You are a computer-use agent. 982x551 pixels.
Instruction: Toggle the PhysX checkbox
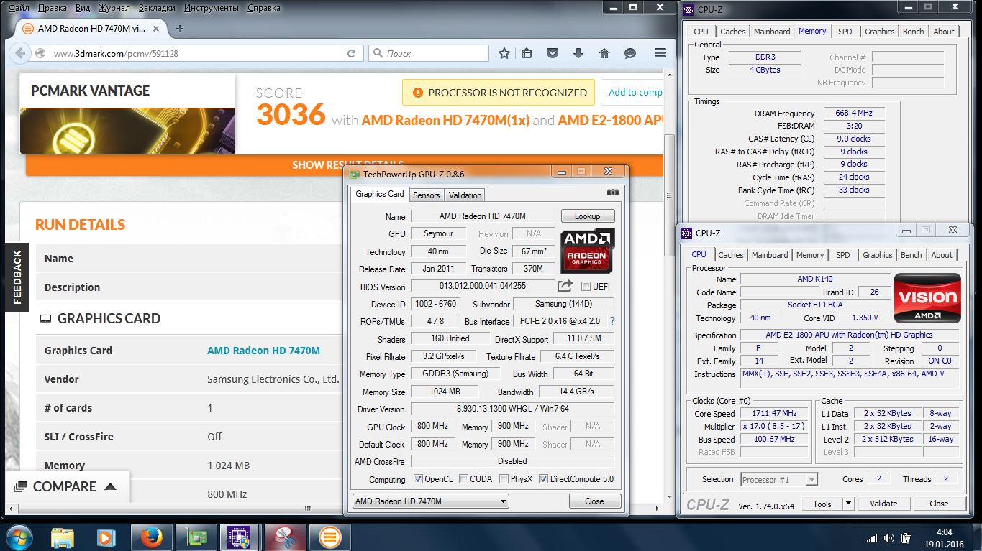pyautogui.click(x=504, y=479)
